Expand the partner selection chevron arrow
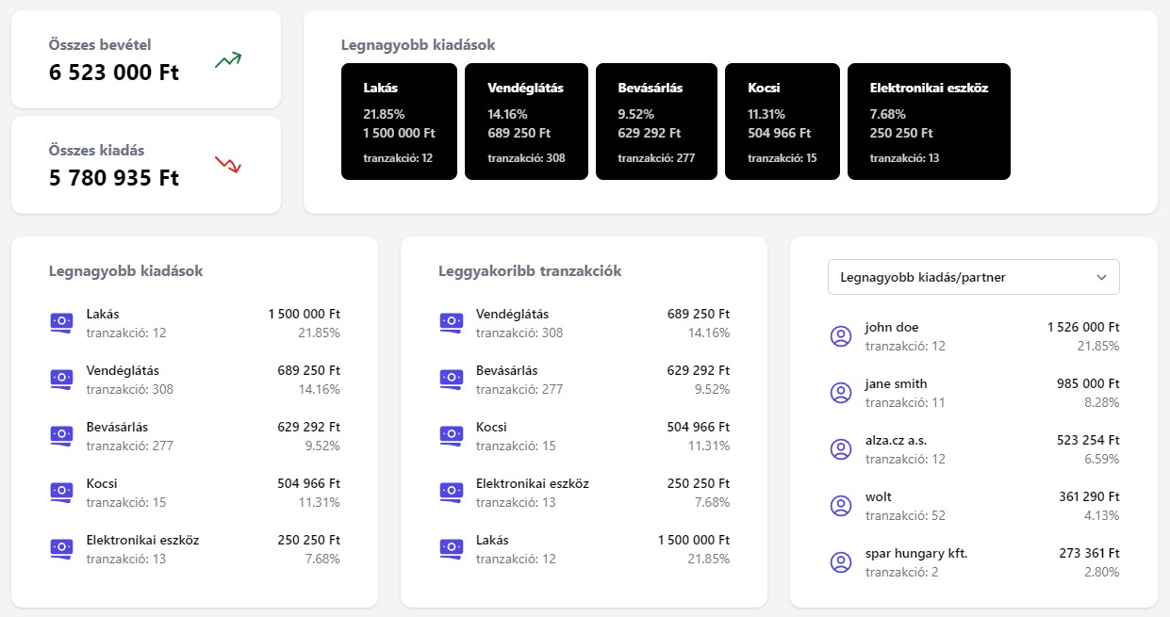1170x617 pixels. [x=1100, y=277]
